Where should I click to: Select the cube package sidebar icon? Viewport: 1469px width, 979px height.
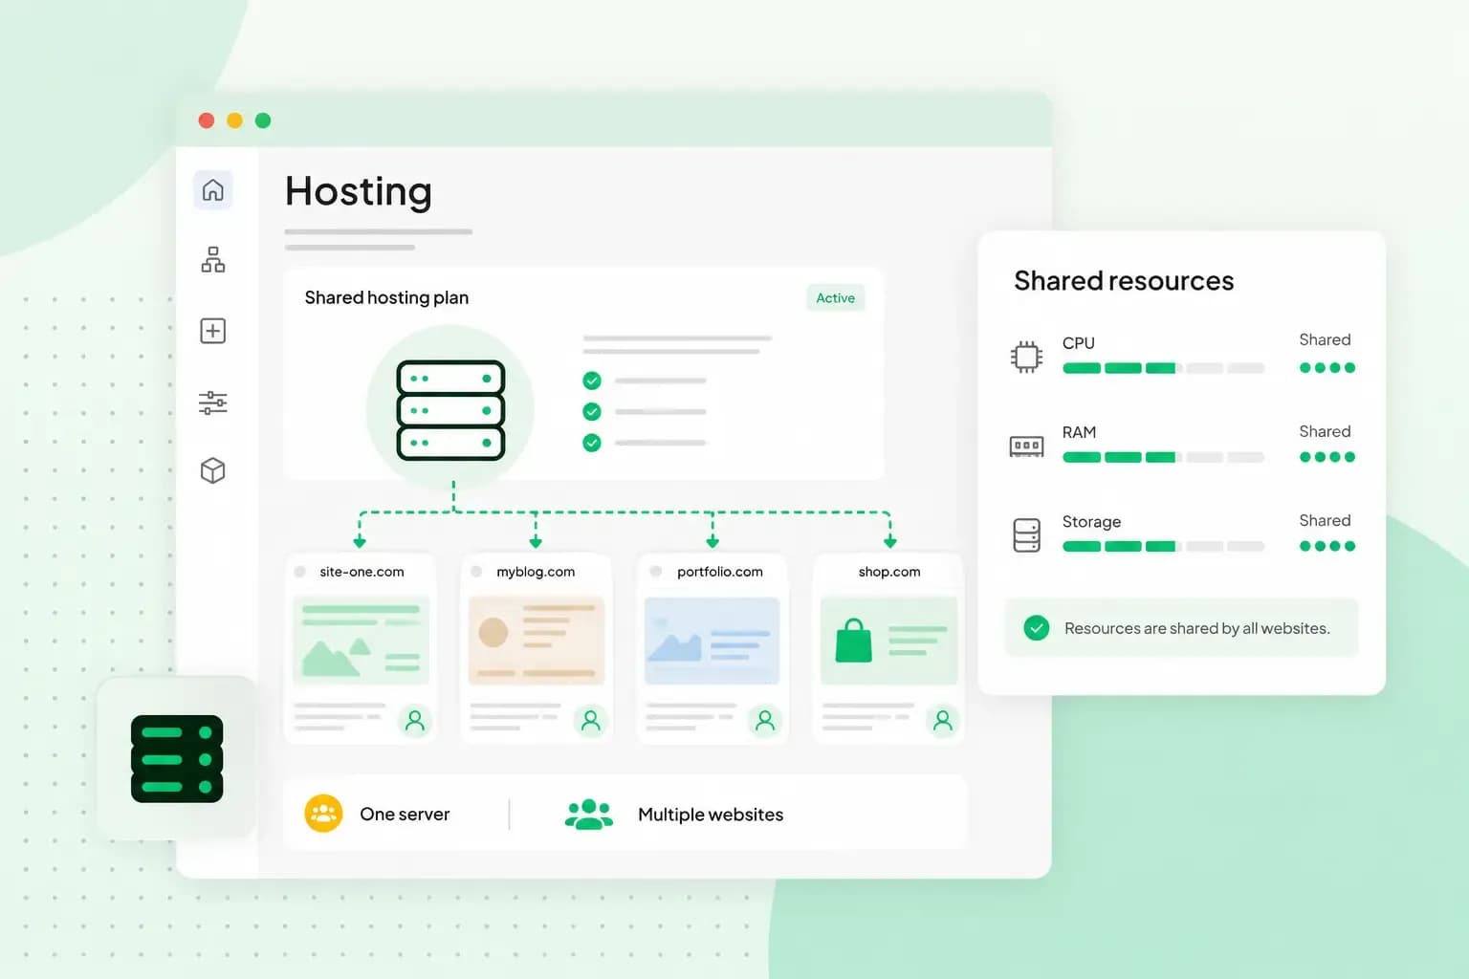tap(213, 470)
